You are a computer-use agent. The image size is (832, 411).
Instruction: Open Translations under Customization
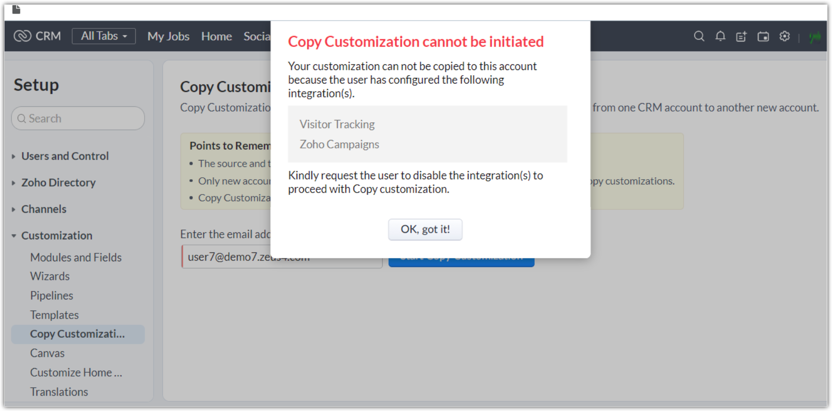(x=59, y=392)
